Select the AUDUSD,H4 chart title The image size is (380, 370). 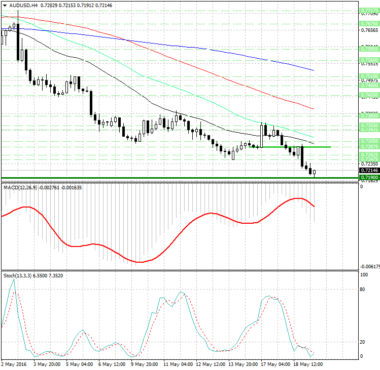(23, 6)
